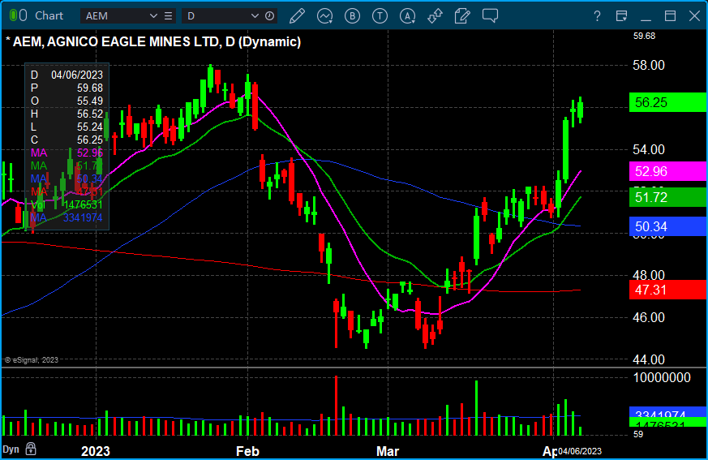This screenshot has width=708, height=460.
Task: Click the 44.00 price axis label
Action: coord(649,359)
